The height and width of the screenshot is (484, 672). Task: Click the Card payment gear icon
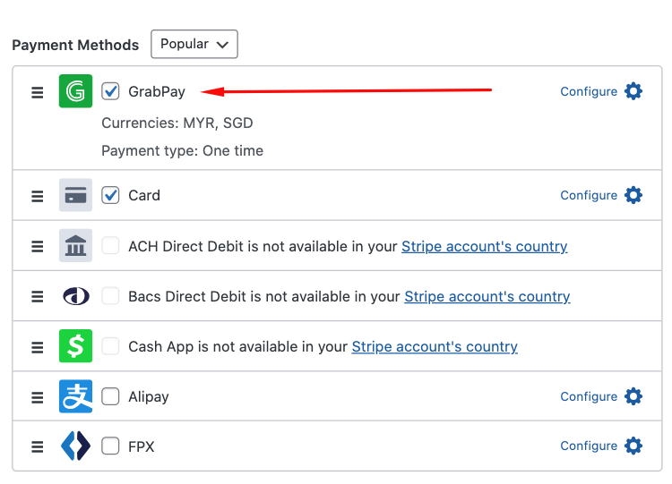click(x=633, y=195)
